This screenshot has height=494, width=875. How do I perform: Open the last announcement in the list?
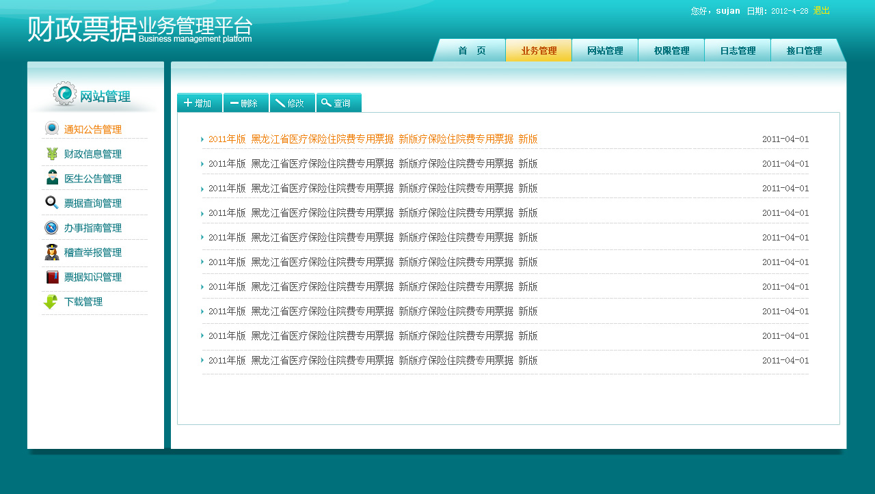pos(373,360)
